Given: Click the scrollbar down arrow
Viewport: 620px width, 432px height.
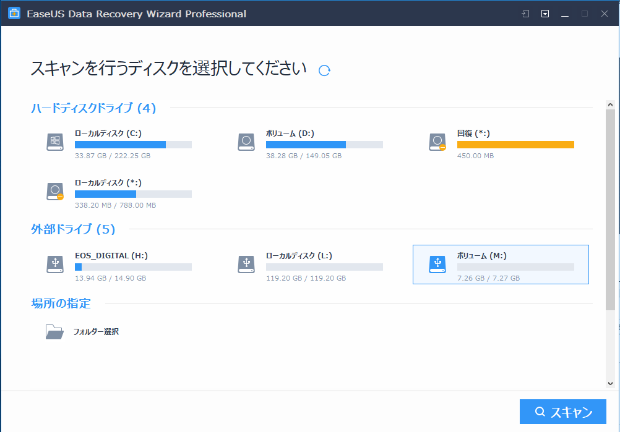Looking at the screenshot, I should tap(610, 383).
